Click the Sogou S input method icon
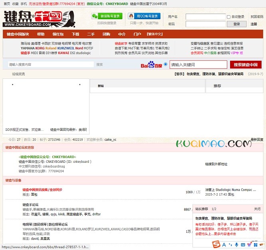This screenshot has height=250, width=266. (x=216, y=244)
